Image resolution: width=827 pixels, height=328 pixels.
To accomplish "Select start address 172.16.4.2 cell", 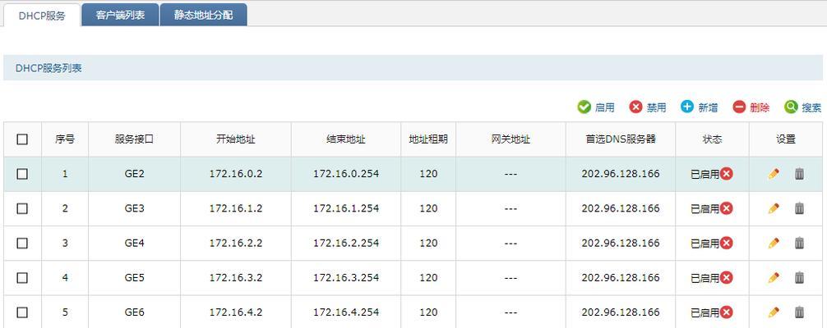I will tap(236, 312).
